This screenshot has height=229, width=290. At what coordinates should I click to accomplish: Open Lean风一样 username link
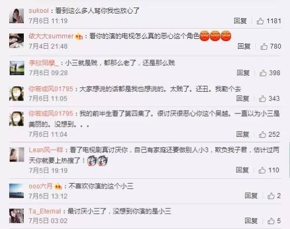(46, 150)
